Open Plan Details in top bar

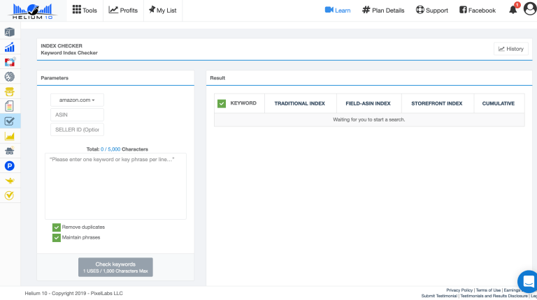pos(383,10)
